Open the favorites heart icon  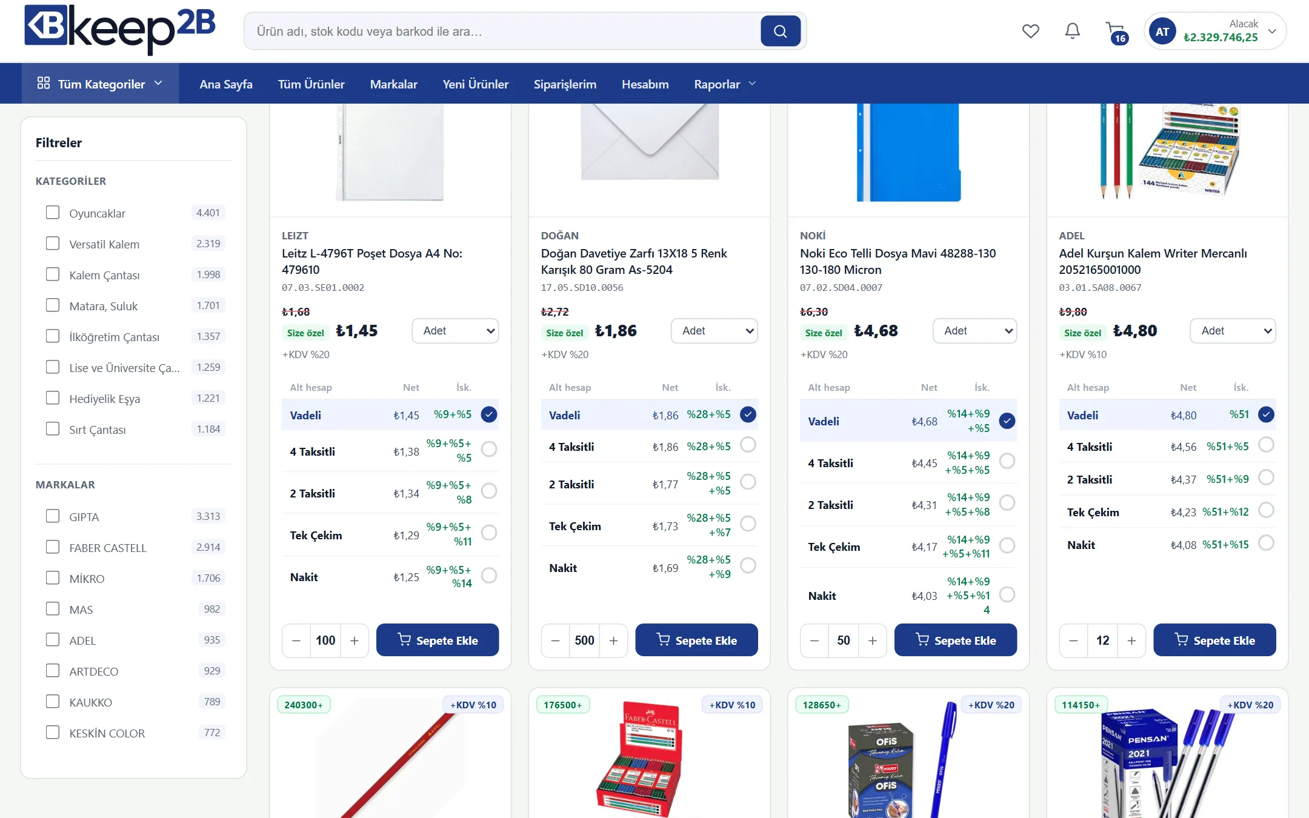tap(1030, 31)
